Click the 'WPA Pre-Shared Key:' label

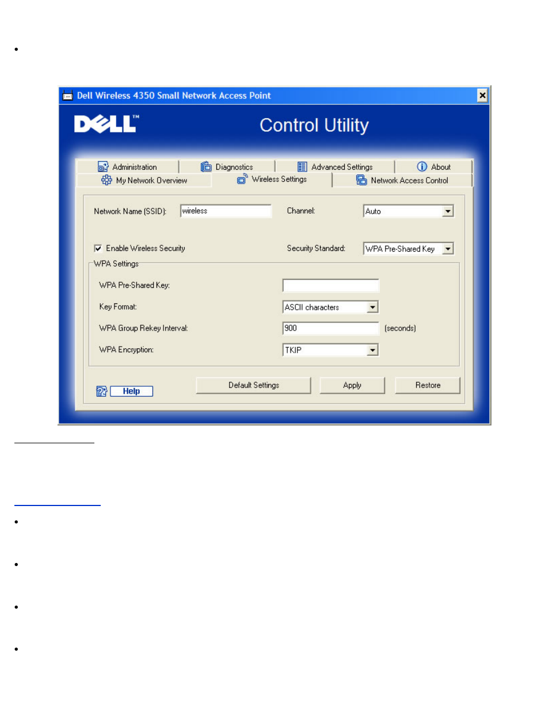pos(134,285)
